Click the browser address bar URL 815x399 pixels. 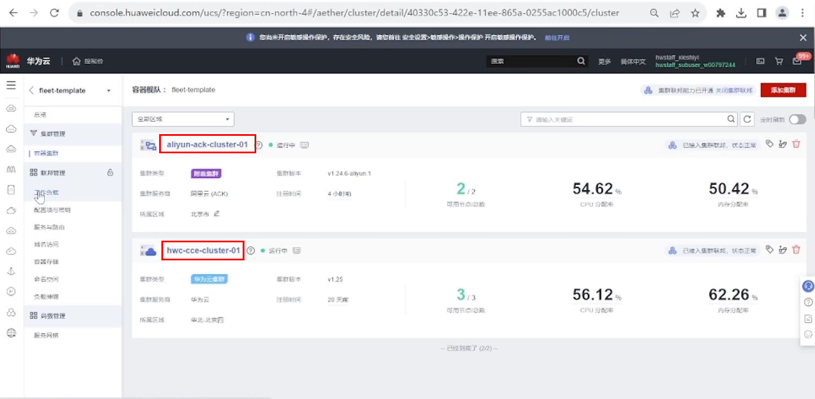[354, 13]
